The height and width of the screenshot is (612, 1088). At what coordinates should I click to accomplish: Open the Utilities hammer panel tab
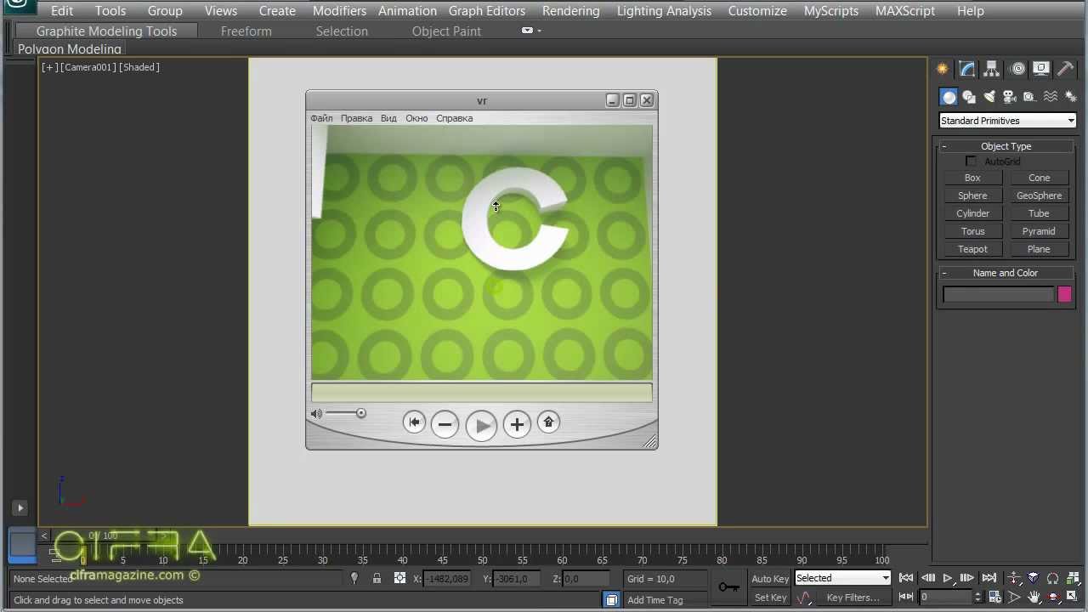pos(1066,69)
